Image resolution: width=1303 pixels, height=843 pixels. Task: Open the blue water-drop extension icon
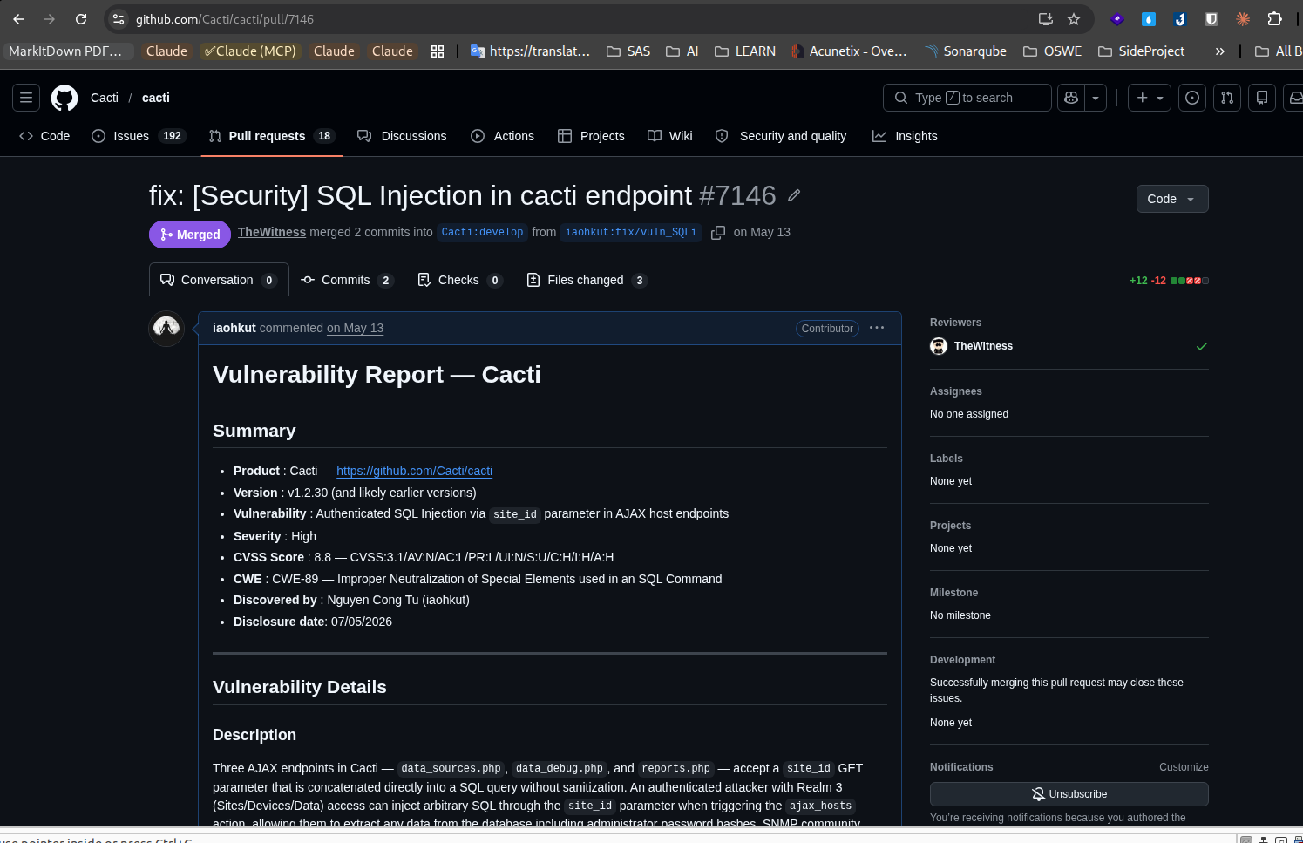1149,19
